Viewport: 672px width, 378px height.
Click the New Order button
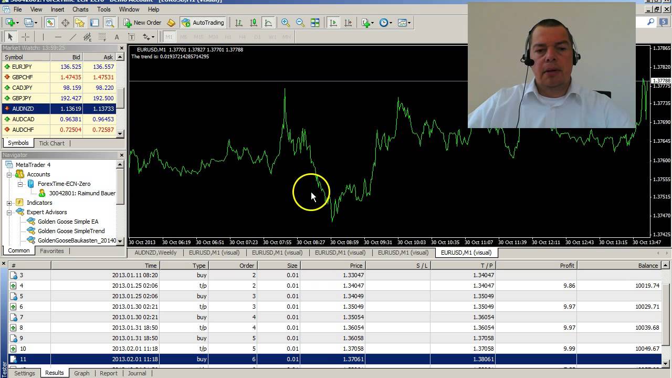tap(142, 23)
